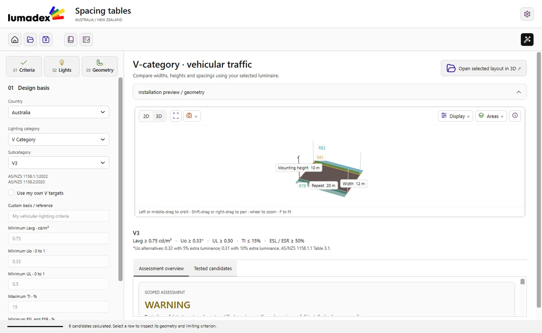Switch preview to 2D view
542x333 pixels.
[146, 116]
